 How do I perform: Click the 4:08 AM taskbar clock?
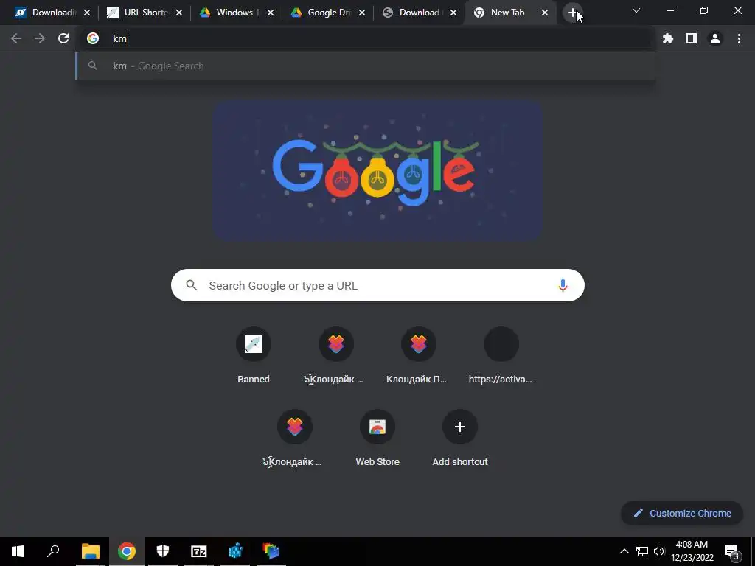pos(692,551)
